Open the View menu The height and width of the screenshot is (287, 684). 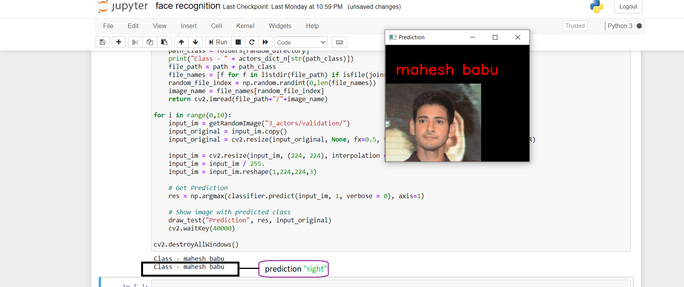(x=160, y=26)
